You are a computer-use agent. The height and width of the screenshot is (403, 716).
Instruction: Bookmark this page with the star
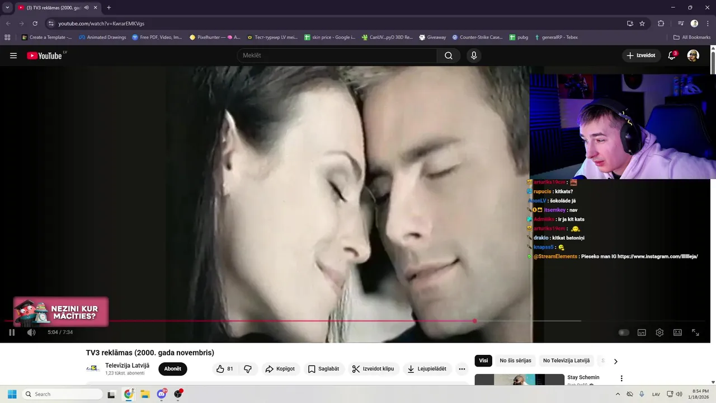tap(642, 24)
